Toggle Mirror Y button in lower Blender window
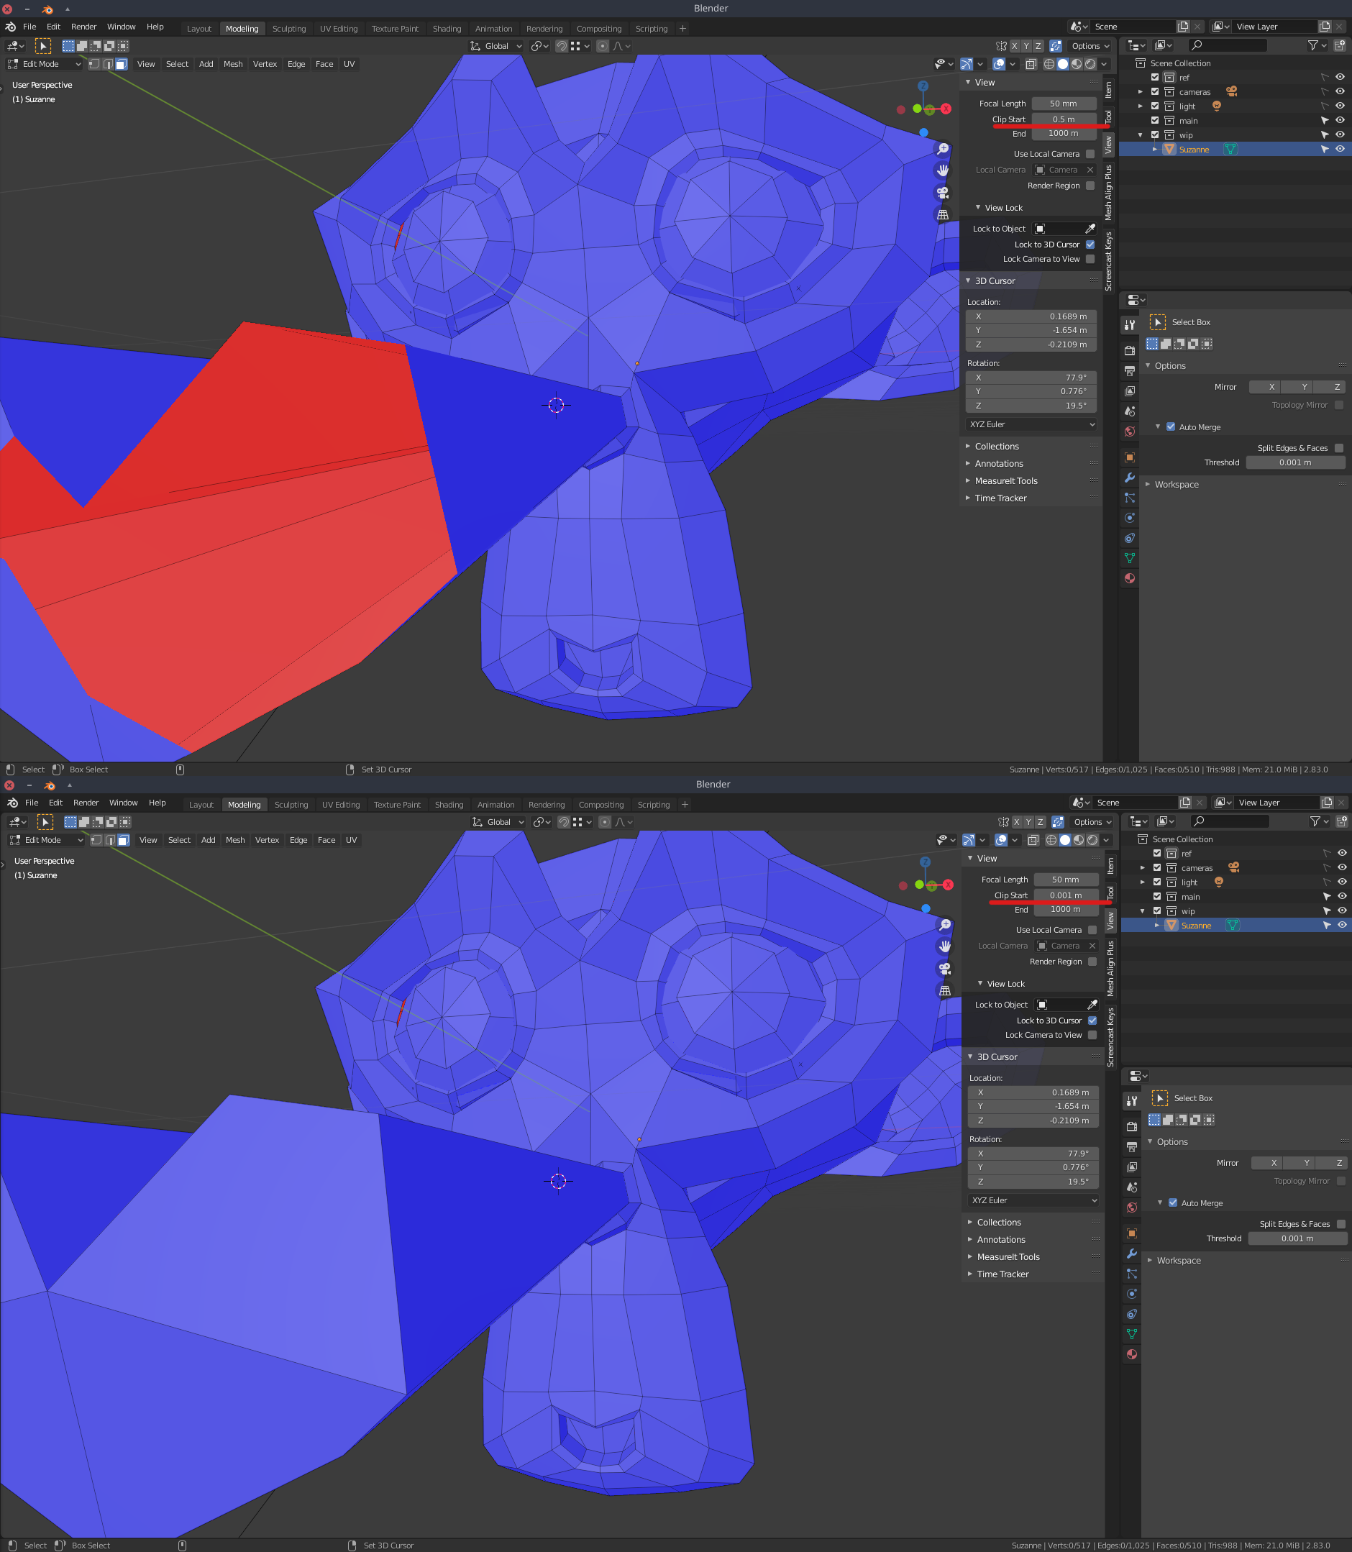Viewport: 1352px width, 1552px height. click(1307, 1163)
